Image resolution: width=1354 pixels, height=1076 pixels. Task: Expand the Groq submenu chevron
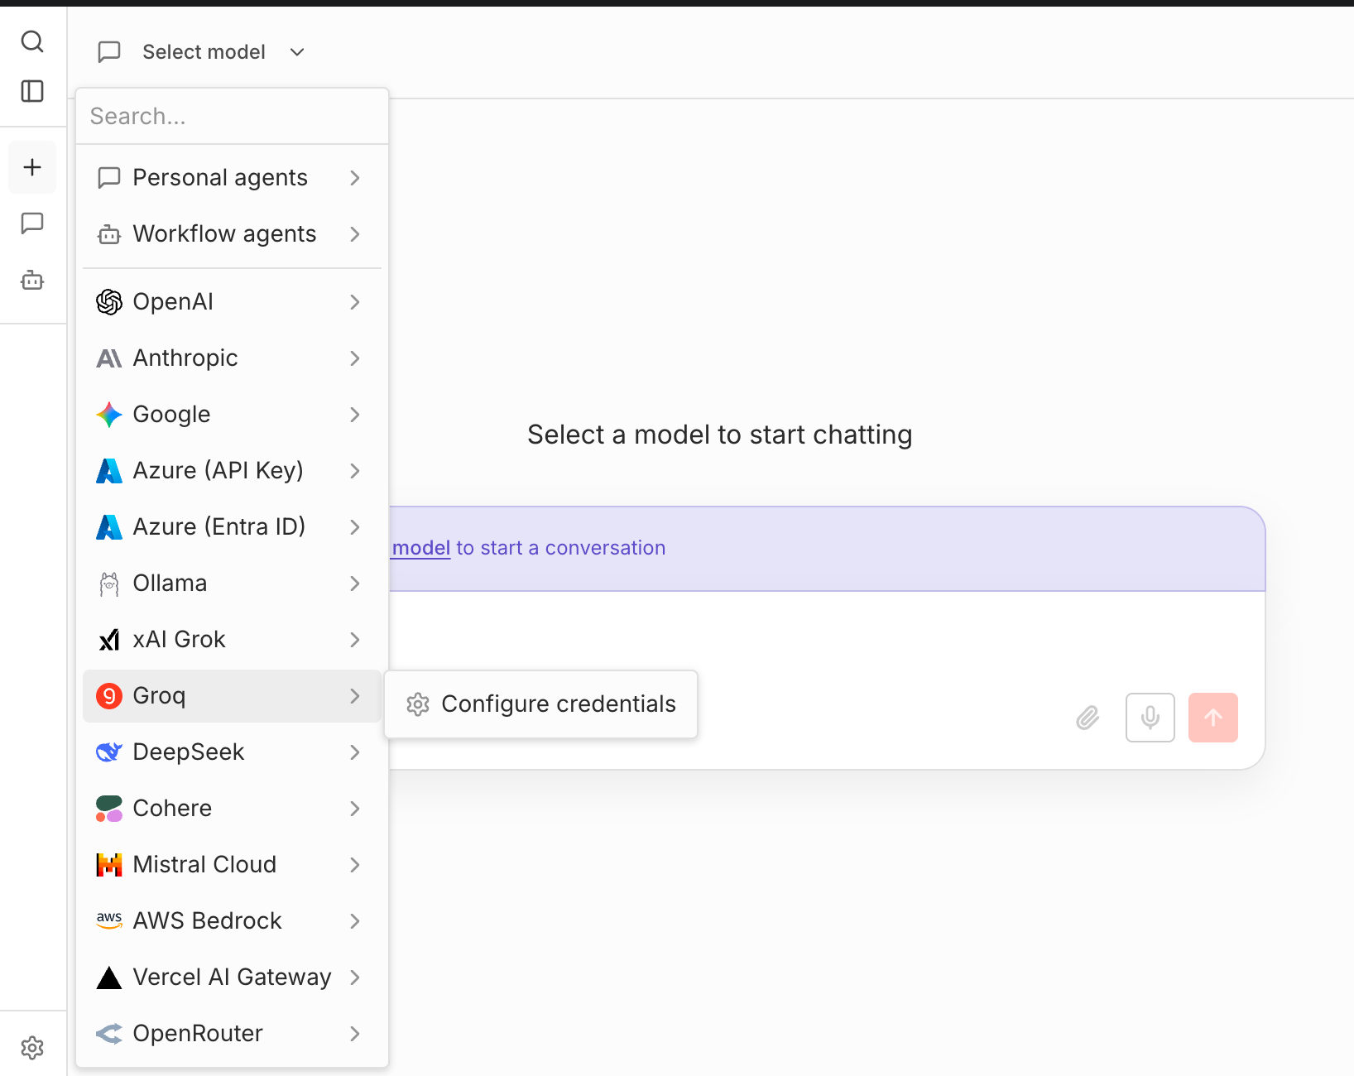(x=355, y=696)
